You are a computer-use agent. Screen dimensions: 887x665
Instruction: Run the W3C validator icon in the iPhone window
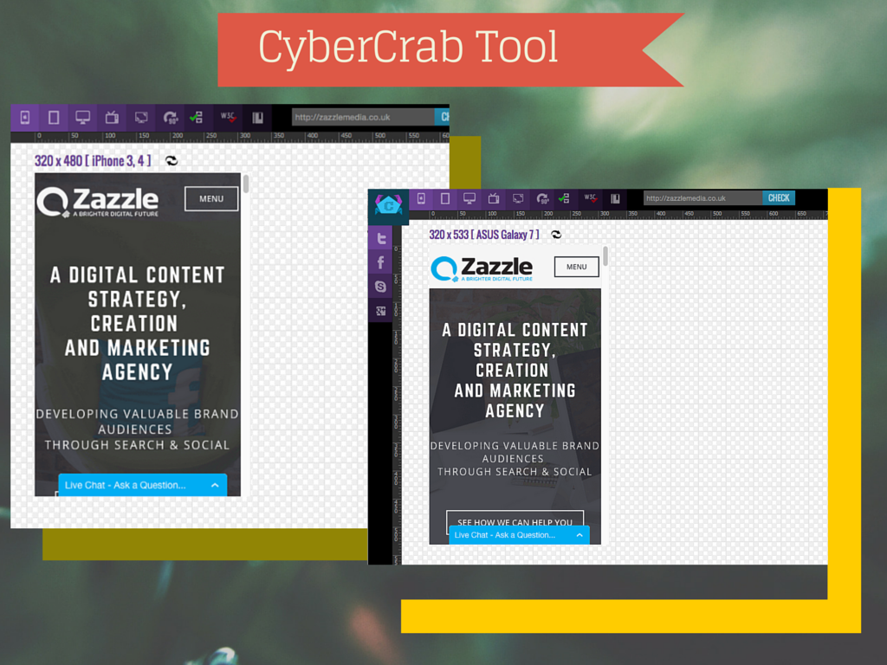[228, 117]
